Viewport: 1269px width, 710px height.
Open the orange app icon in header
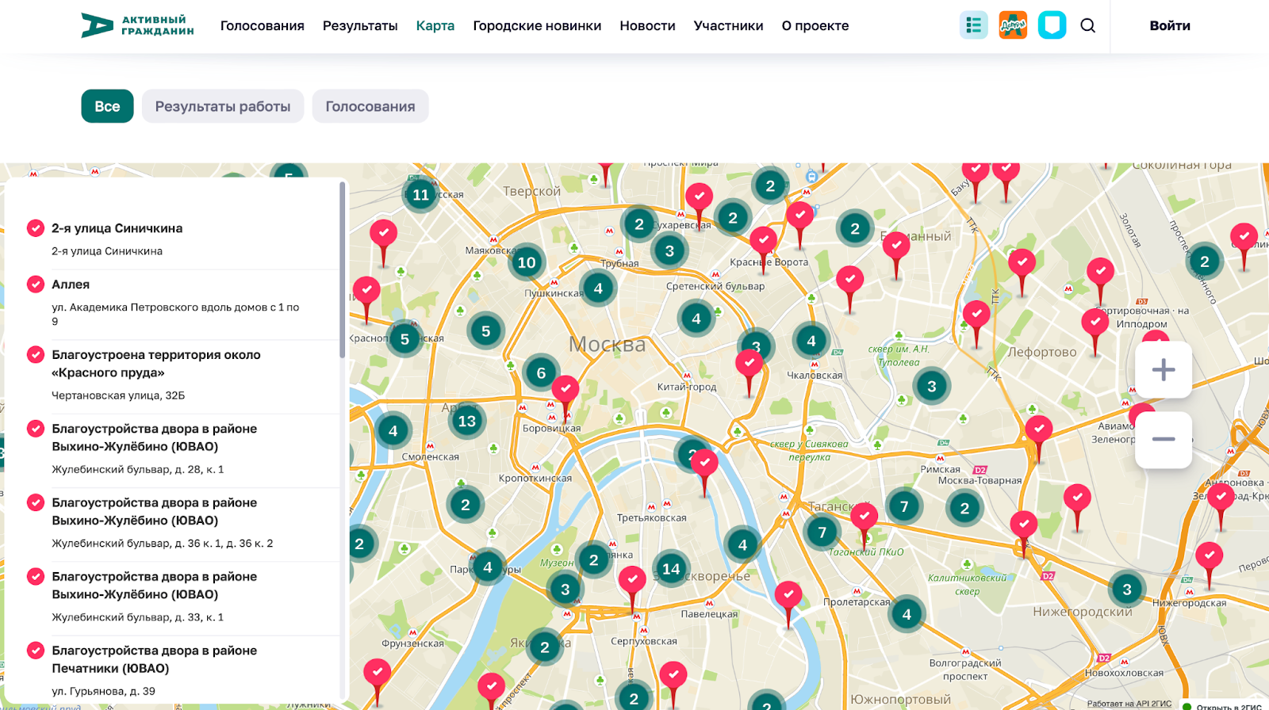click(x=1013, y=25)
